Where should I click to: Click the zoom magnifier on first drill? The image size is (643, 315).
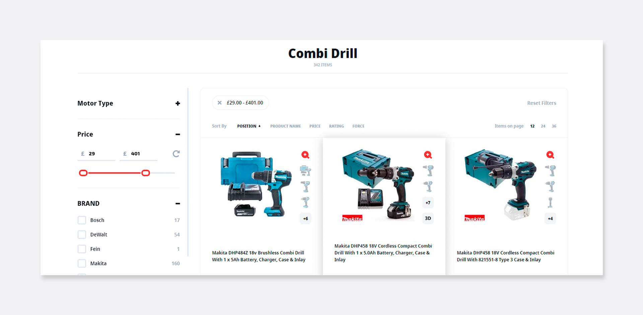[305, 155]
